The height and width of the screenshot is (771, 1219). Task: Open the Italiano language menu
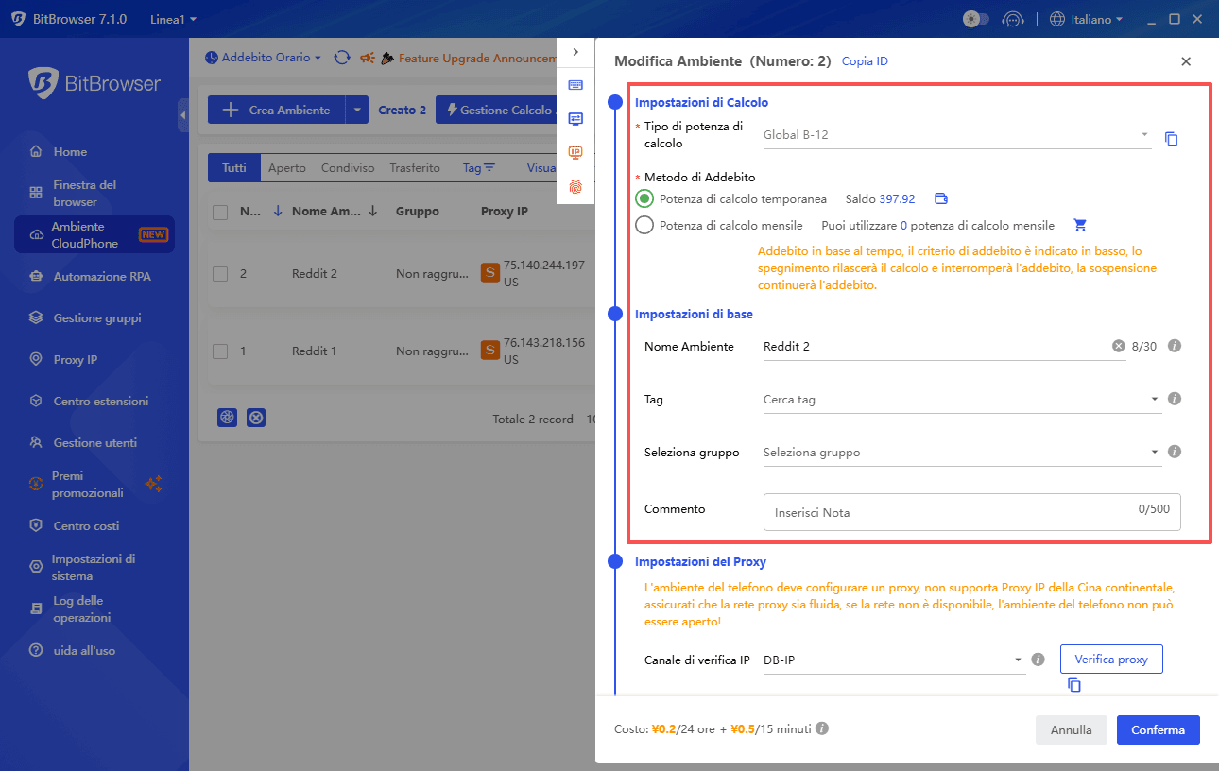(x=1086, y=19)
